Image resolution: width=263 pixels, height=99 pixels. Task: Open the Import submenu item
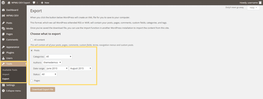click(x=6, y=74)
